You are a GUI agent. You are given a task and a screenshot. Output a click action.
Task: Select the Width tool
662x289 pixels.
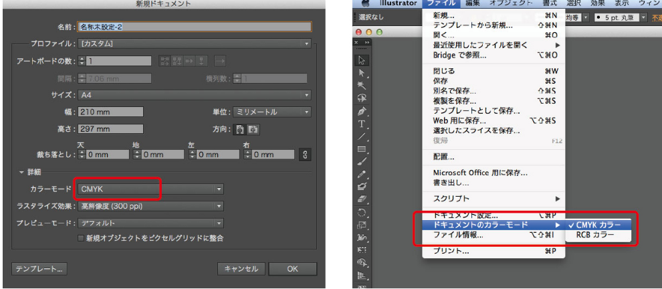tap(361, 237)
